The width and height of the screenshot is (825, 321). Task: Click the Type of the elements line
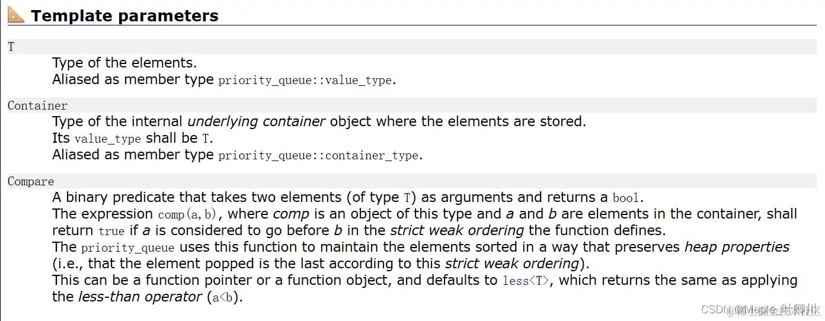(124, 63)
